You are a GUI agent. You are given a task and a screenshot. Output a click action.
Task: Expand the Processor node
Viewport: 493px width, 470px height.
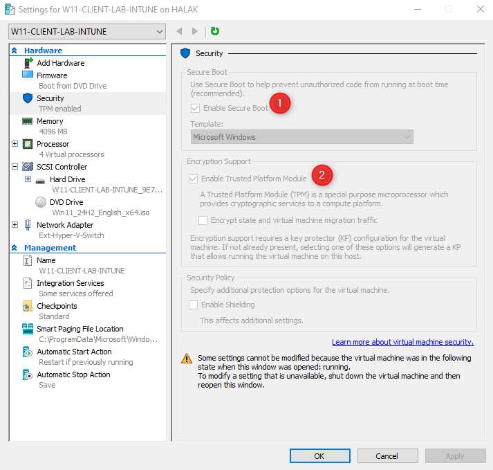pyautogui.click(x=15, y=144)
